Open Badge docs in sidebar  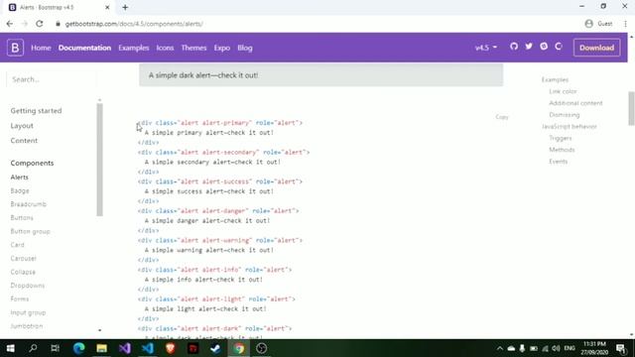tap(20, 190)
